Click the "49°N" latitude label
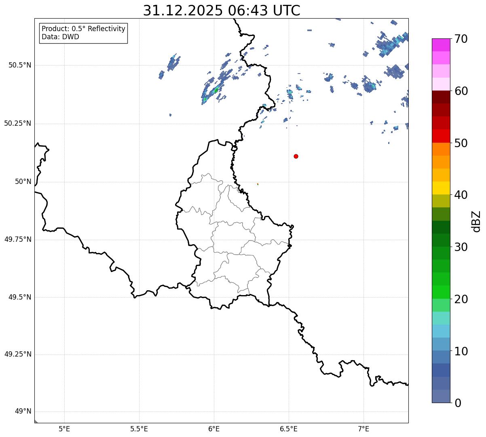This screenshot has width=486, height=437. (23, 412)
